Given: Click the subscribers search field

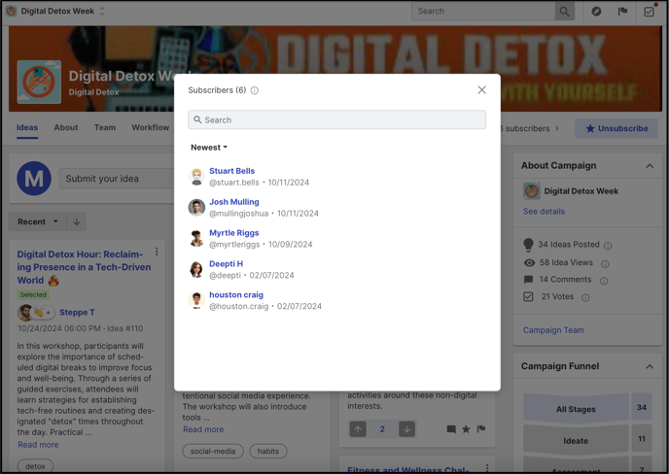Looking at the screenshot, I should point(336,119).
